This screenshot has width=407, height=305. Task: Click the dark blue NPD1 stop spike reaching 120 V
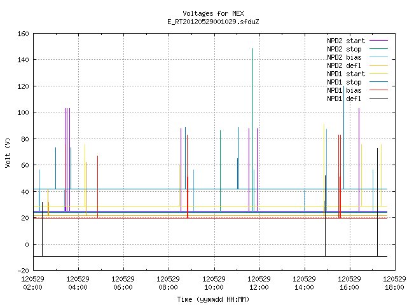click(x=343, y=137)
